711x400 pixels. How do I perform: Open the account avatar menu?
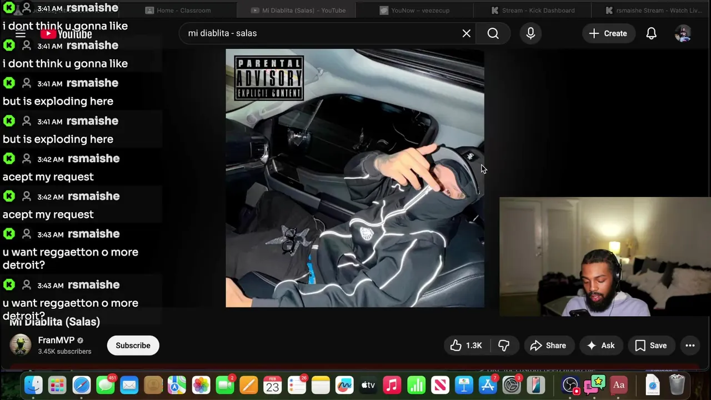tap(683, 33)
